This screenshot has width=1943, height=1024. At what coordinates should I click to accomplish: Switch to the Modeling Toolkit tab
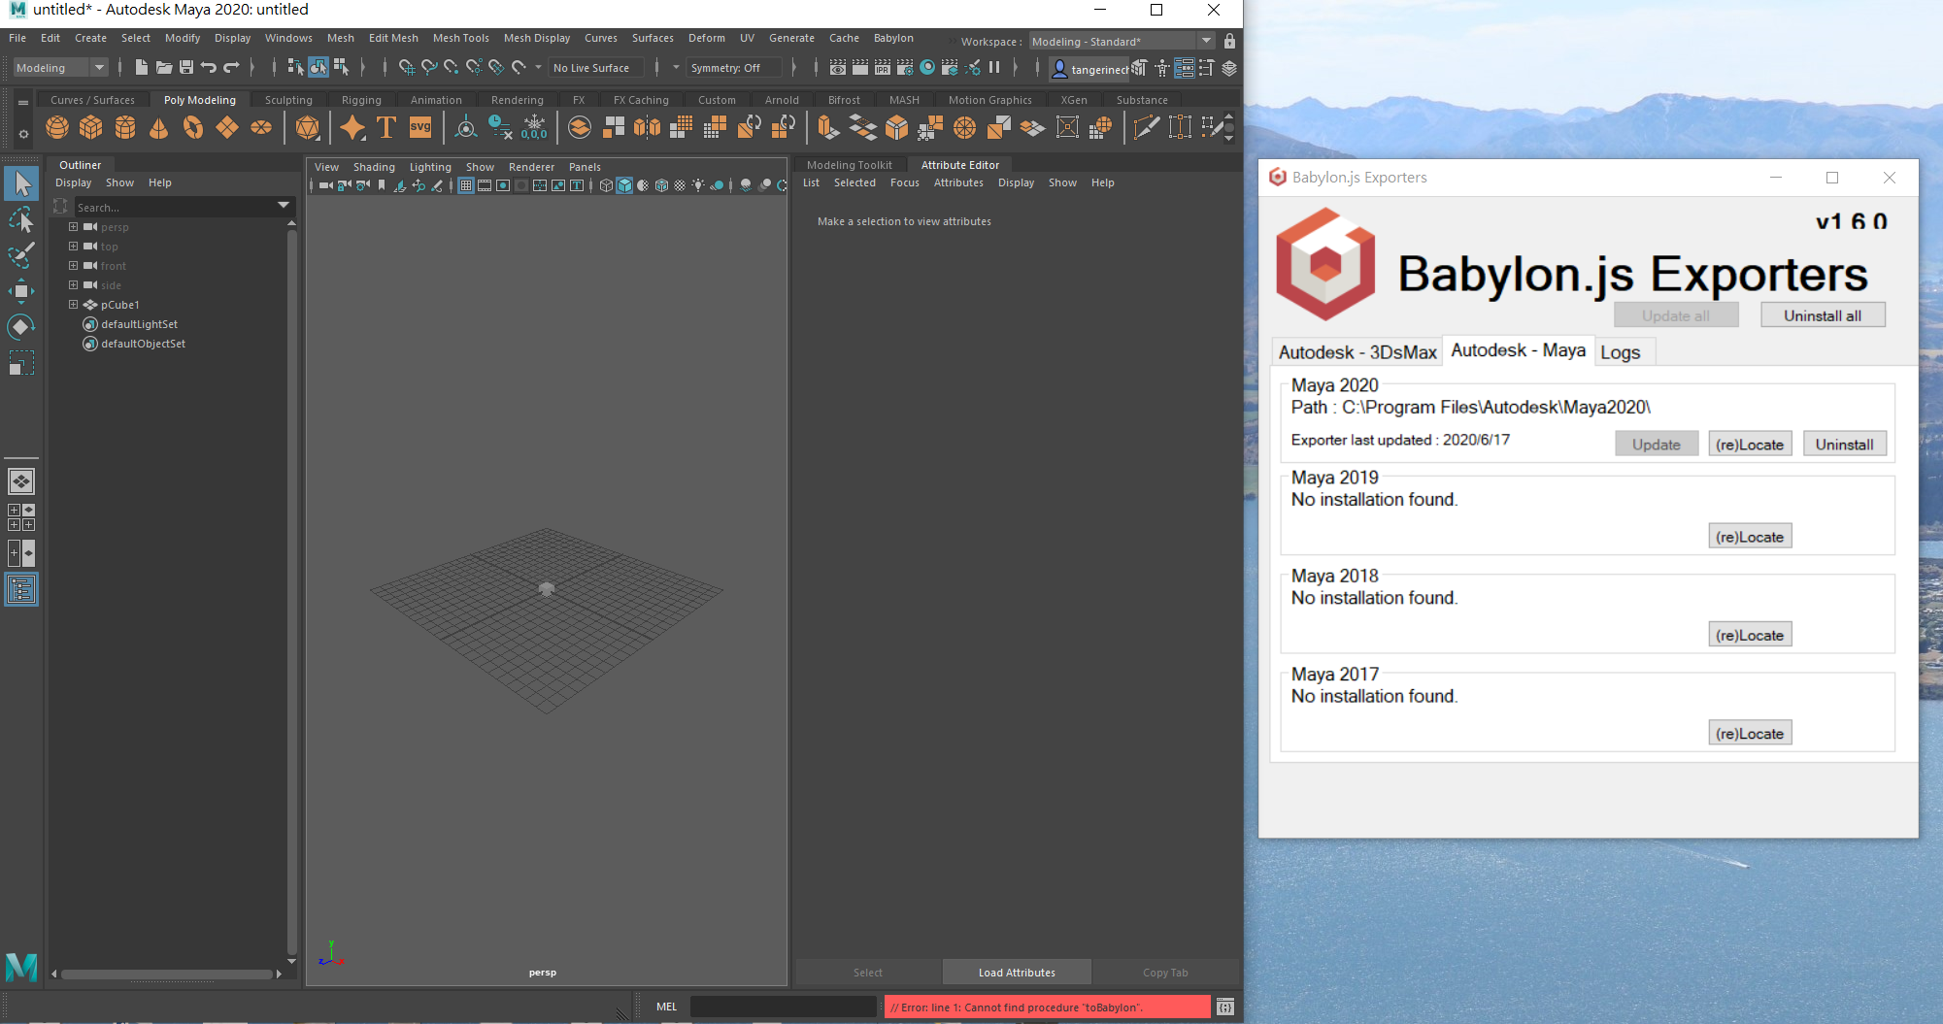pyautogui.click(x=850, y=165)
